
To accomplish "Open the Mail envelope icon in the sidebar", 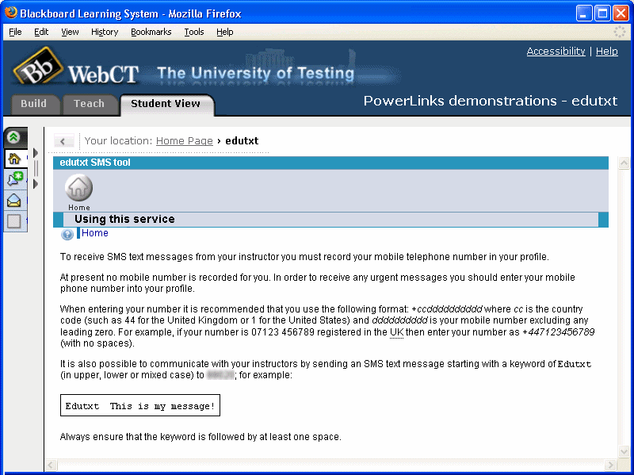I will tap(13, 200).
